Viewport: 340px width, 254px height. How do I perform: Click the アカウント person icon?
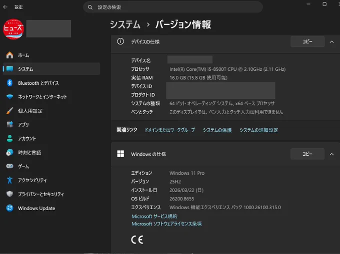coord(9,138)
